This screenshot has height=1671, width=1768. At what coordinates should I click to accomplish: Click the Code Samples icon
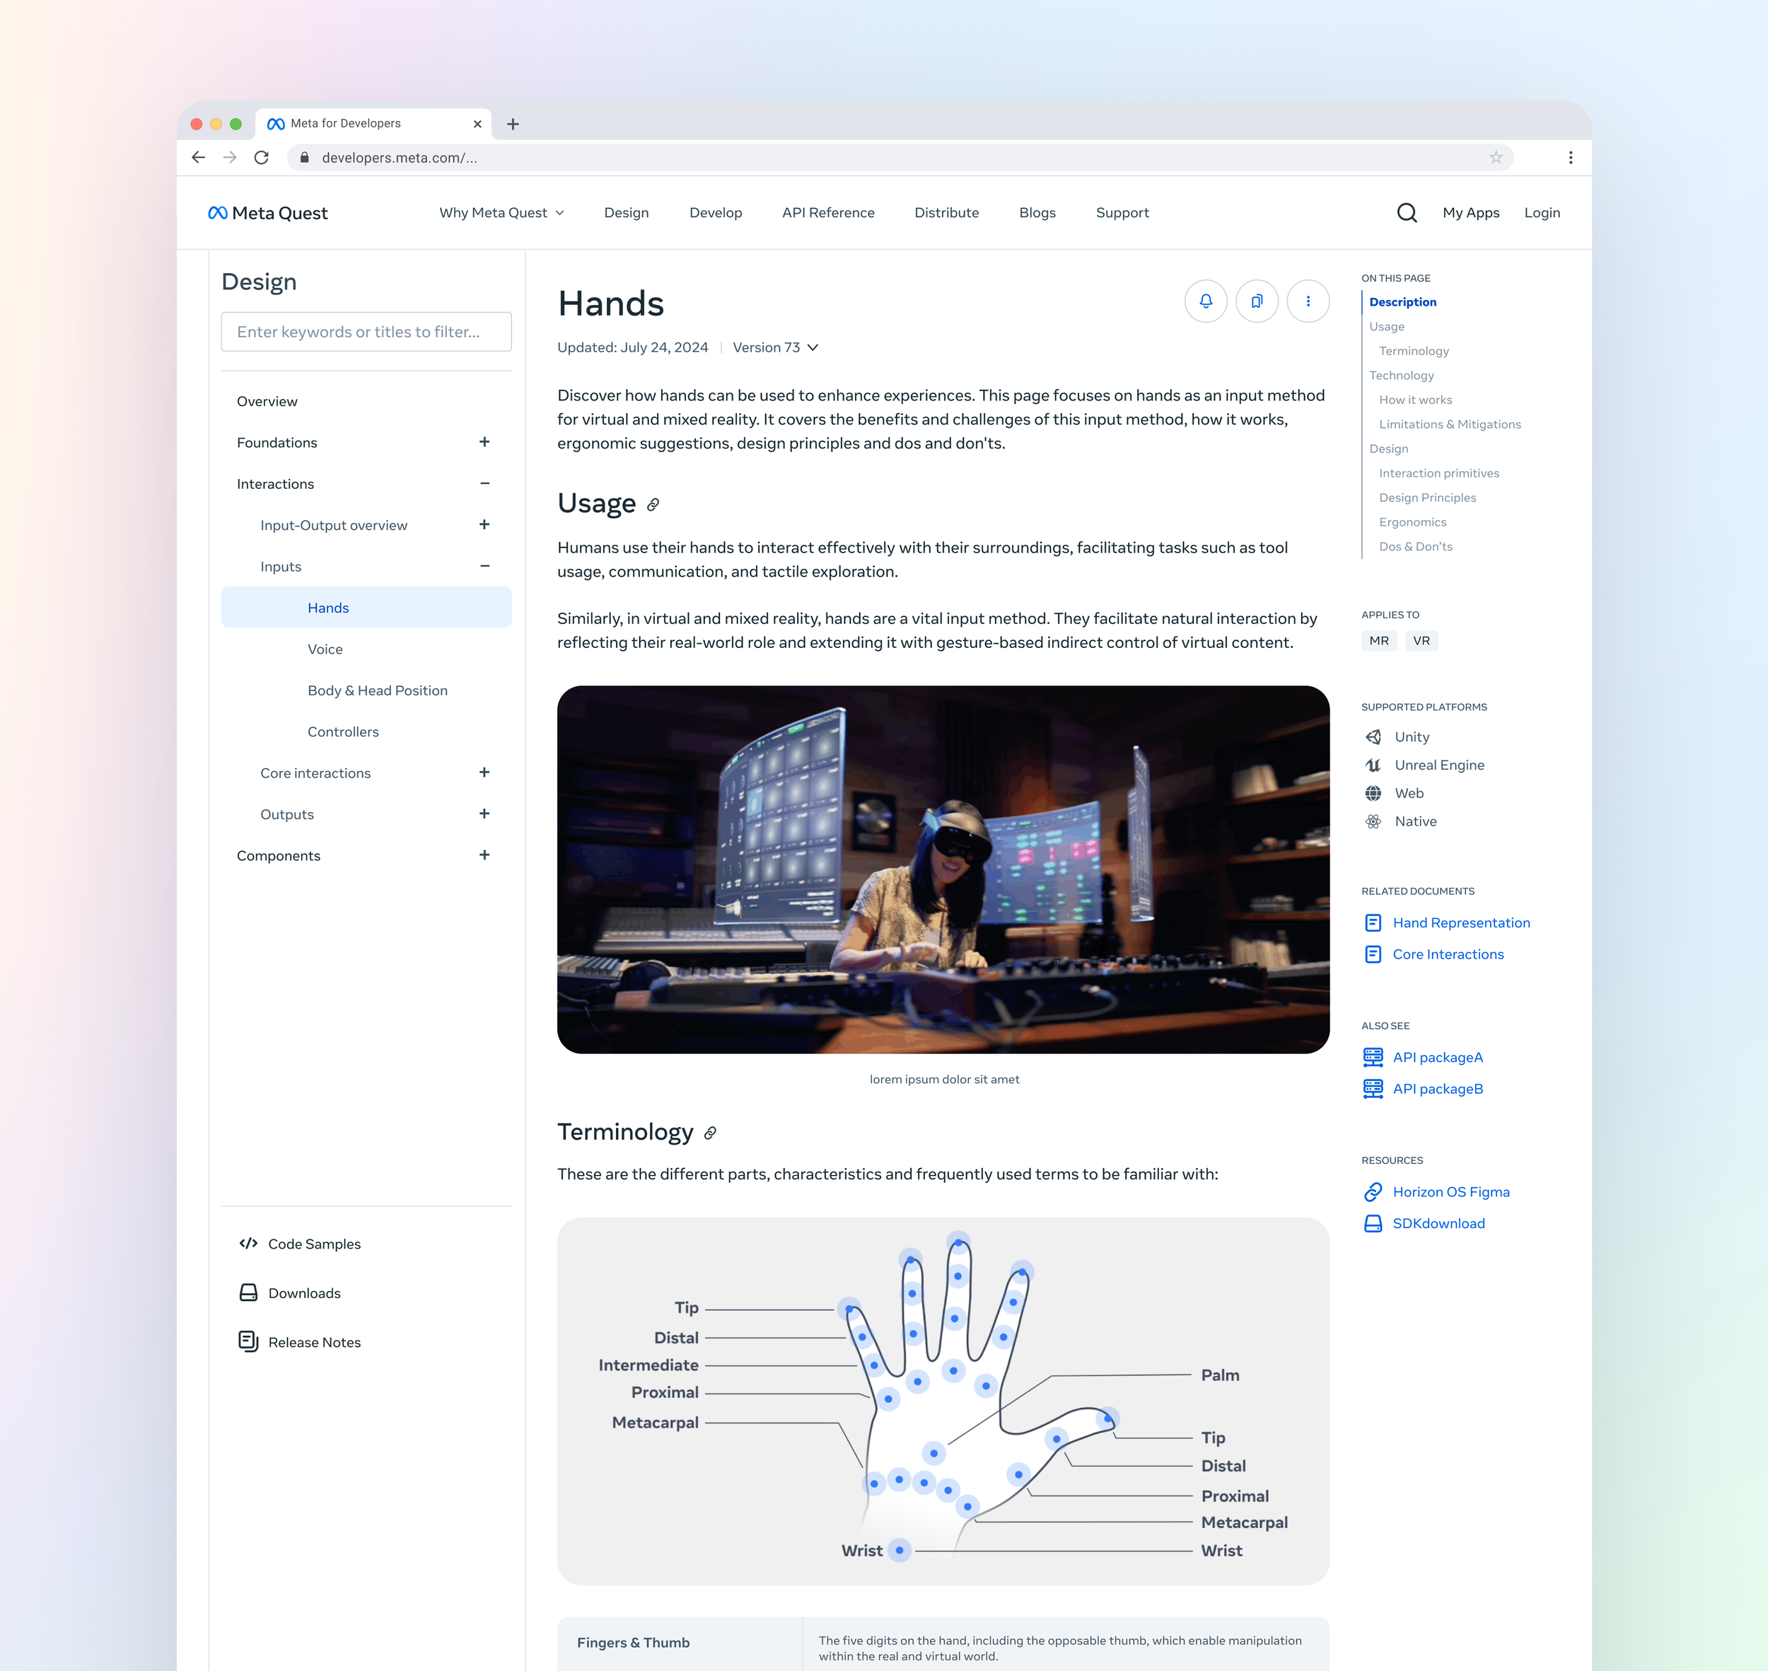tap(248, 1244)
